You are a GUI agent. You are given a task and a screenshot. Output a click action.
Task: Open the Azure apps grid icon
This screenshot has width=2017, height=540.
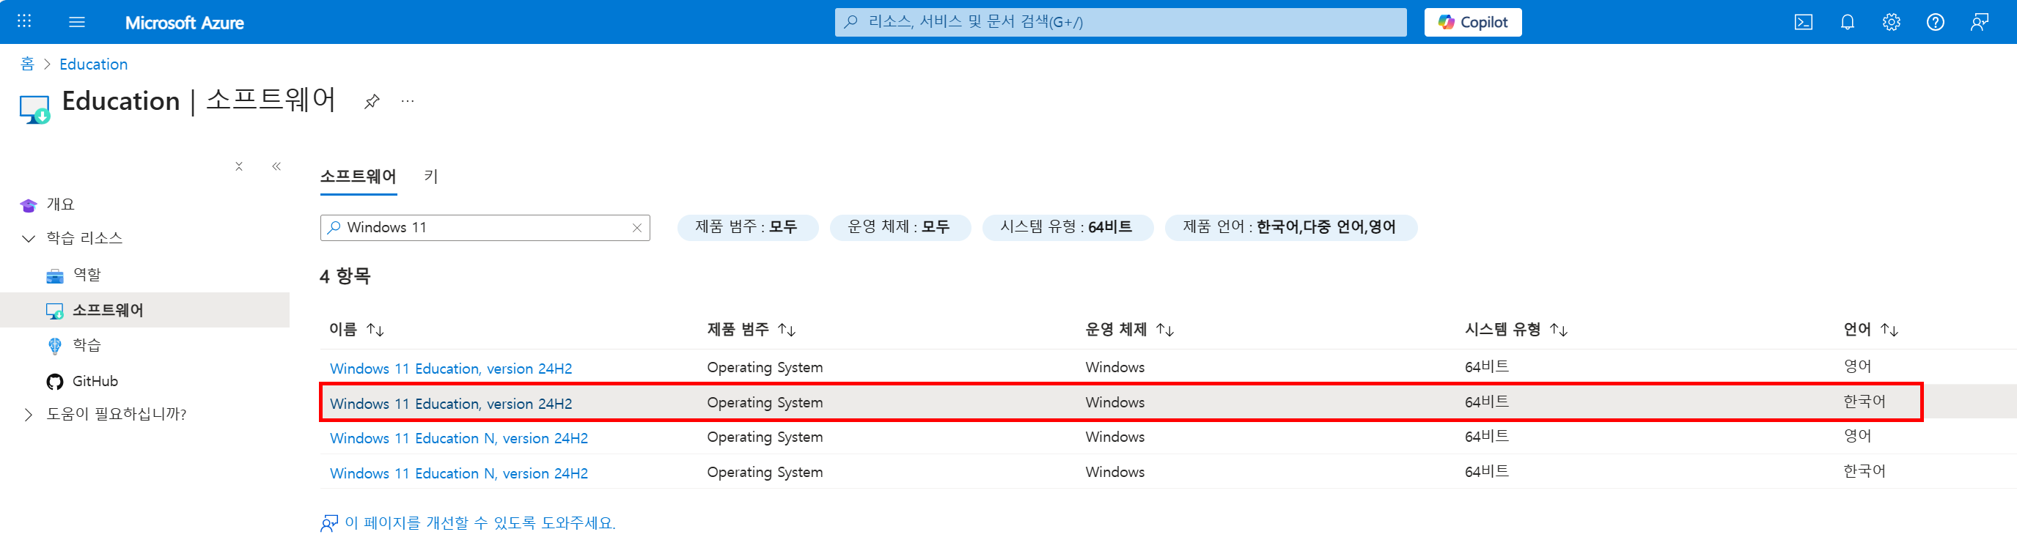[24, 22]
